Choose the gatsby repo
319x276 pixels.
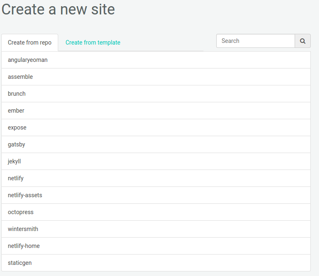pyautogui.click(x=156, y=144)
